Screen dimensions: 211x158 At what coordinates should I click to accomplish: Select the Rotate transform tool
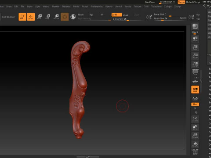coord(56,17)
